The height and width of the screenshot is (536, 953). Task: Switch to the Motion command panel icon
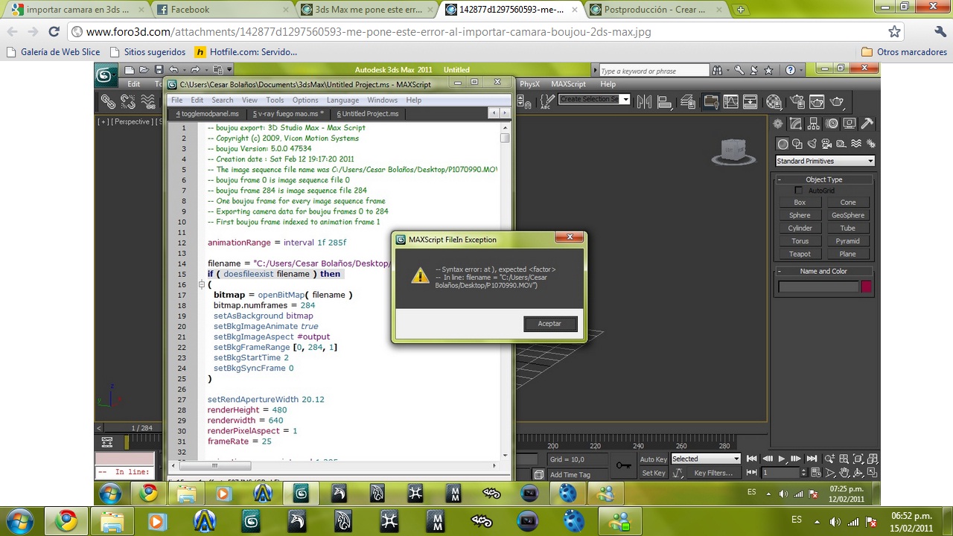click(832, 124)
